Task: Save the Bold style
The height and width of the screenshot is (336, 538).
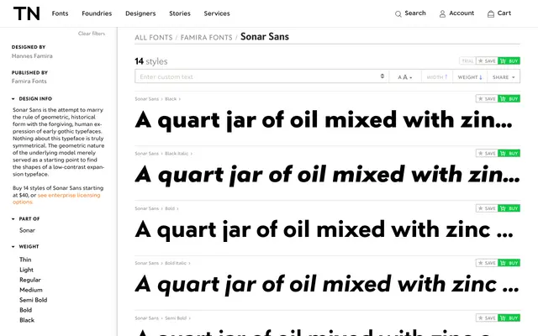Action: 487,208
